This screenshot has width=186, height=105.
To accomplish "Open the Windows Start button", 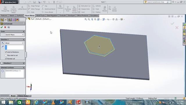I will pyautogui.click(x=3, y=102).
